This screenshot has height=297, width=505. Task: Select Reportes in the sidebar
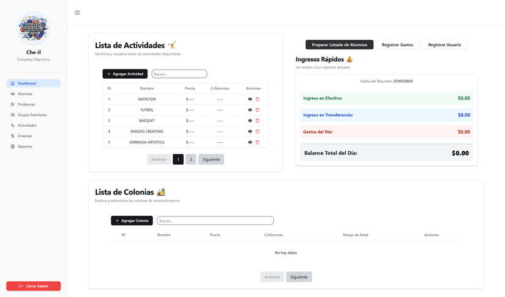25,146
